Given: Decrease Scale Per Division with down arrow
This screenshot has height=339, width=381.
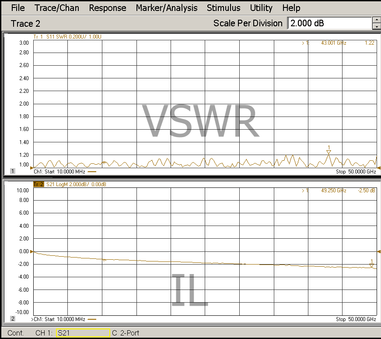Looking at the screenshot, I should coord(377,27).
